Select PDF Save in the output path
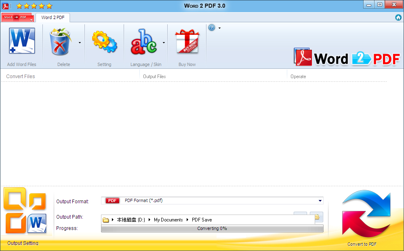This screenshot has width=404, height=251. click(x=202, y=220)
